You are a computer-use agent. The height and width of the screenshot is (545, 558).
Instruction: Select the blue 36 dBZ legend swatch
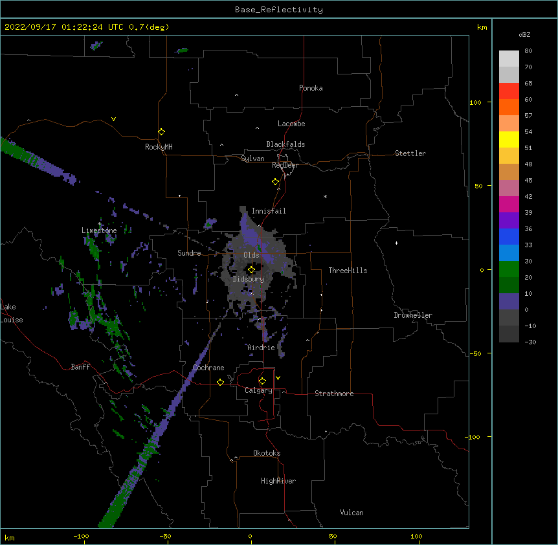[x=509, y=237]
